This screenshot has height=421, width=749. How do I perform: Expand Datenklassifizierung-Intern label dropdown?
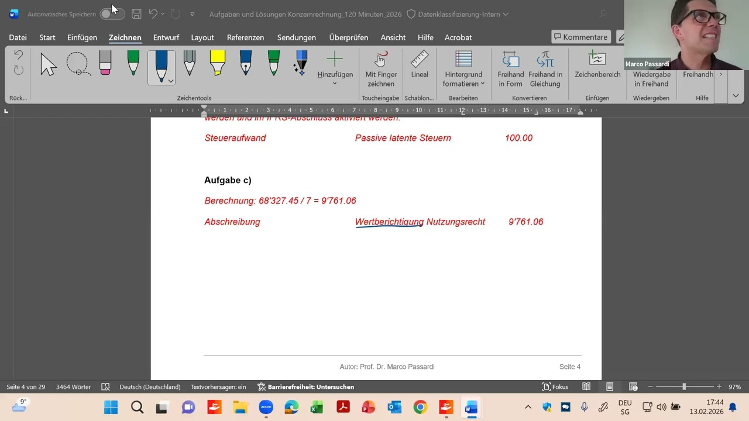[x=506, y=14]
